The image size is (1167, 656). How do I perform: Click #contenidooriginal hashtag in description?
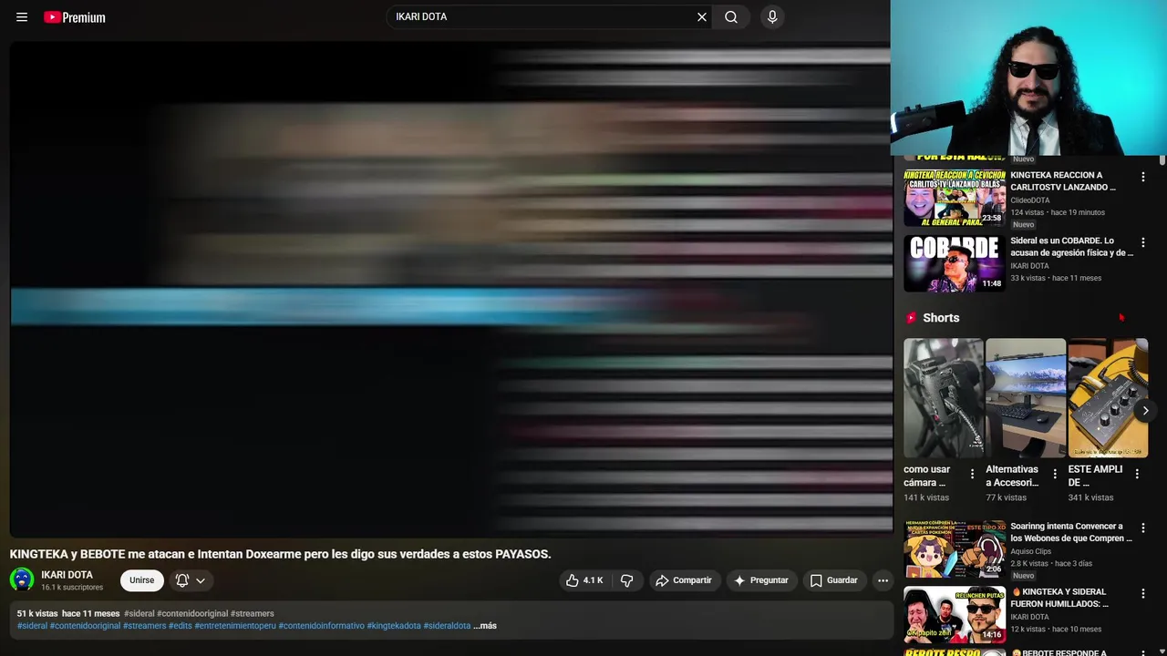pos(85,626)
